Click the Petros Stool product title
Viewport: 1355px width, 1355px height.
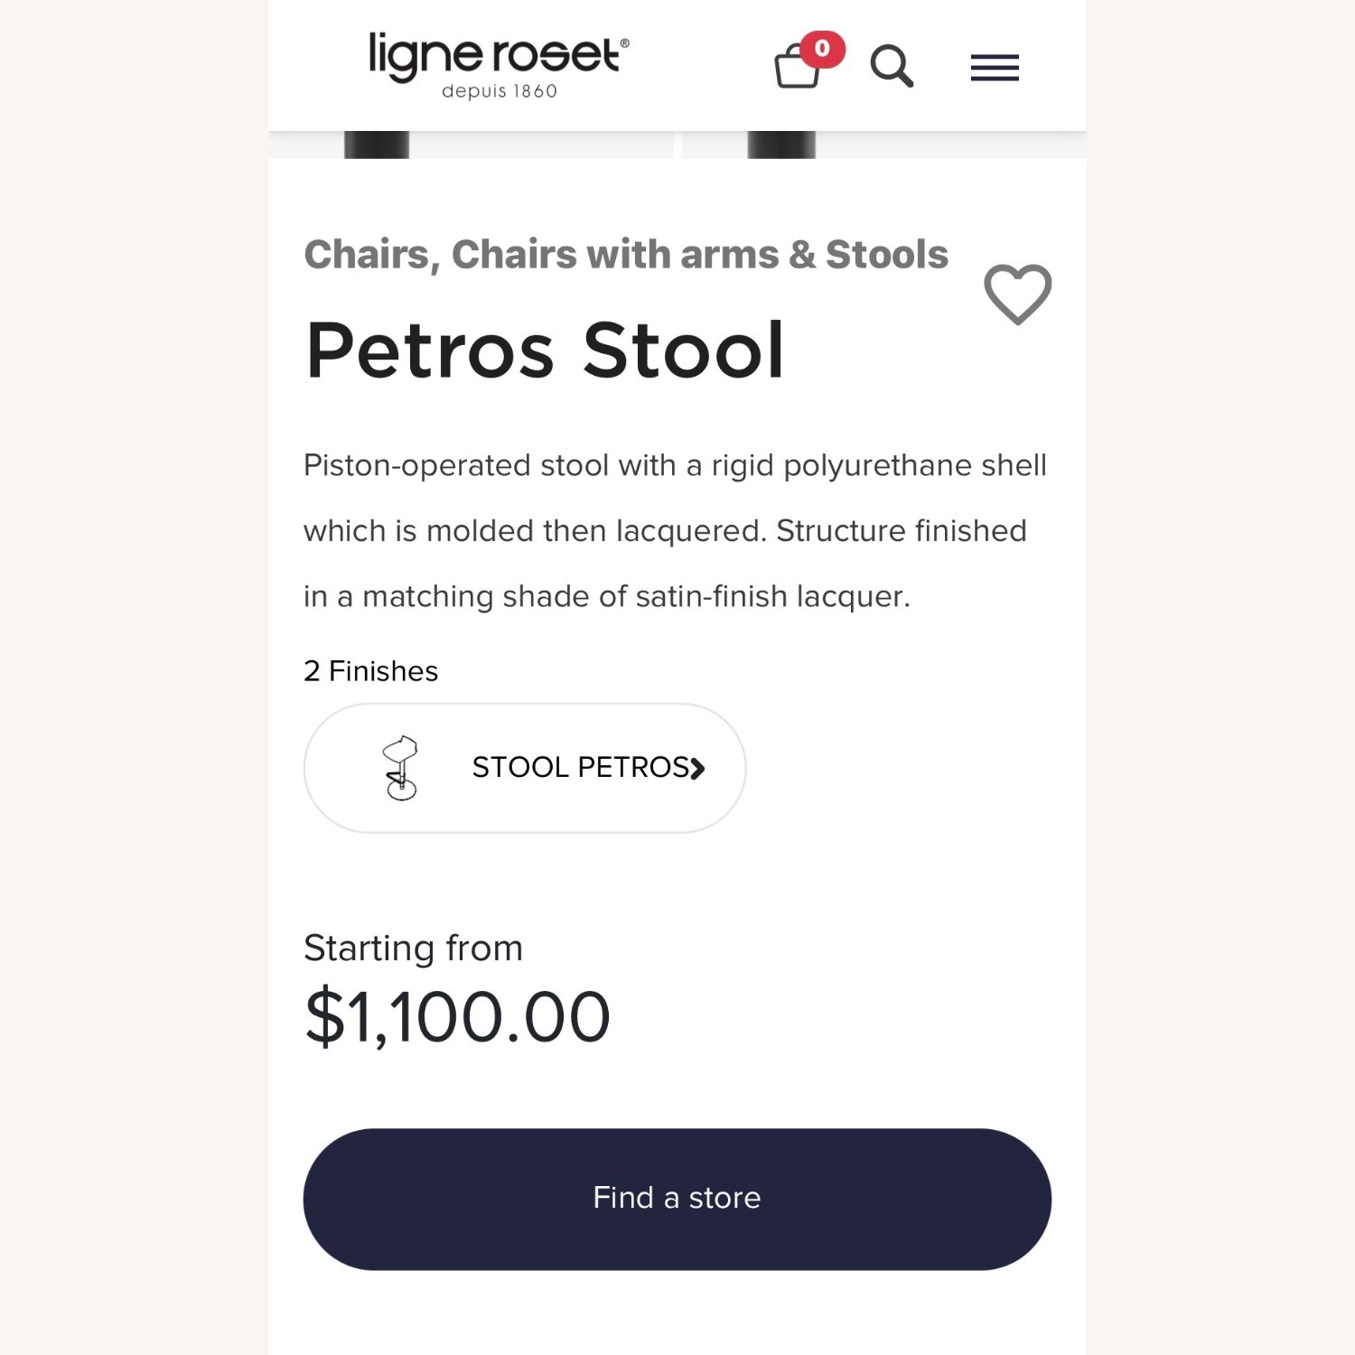545,350
